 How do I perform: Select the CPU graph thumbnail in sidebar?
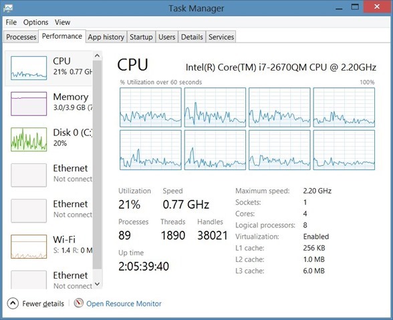click(29, 68)
